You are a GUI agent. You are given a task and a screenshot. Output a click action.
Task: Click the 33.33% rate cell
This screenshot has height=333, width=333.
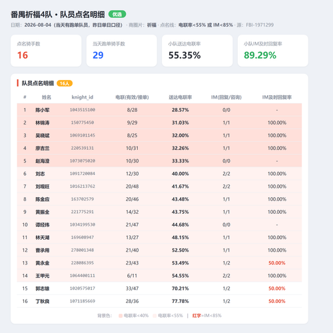(180, 161)
